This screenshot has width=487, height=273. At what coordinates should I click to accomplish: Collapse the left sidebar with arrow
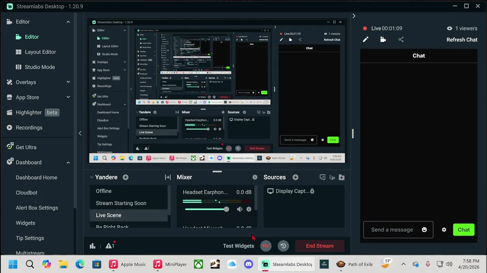click(80, 133)
